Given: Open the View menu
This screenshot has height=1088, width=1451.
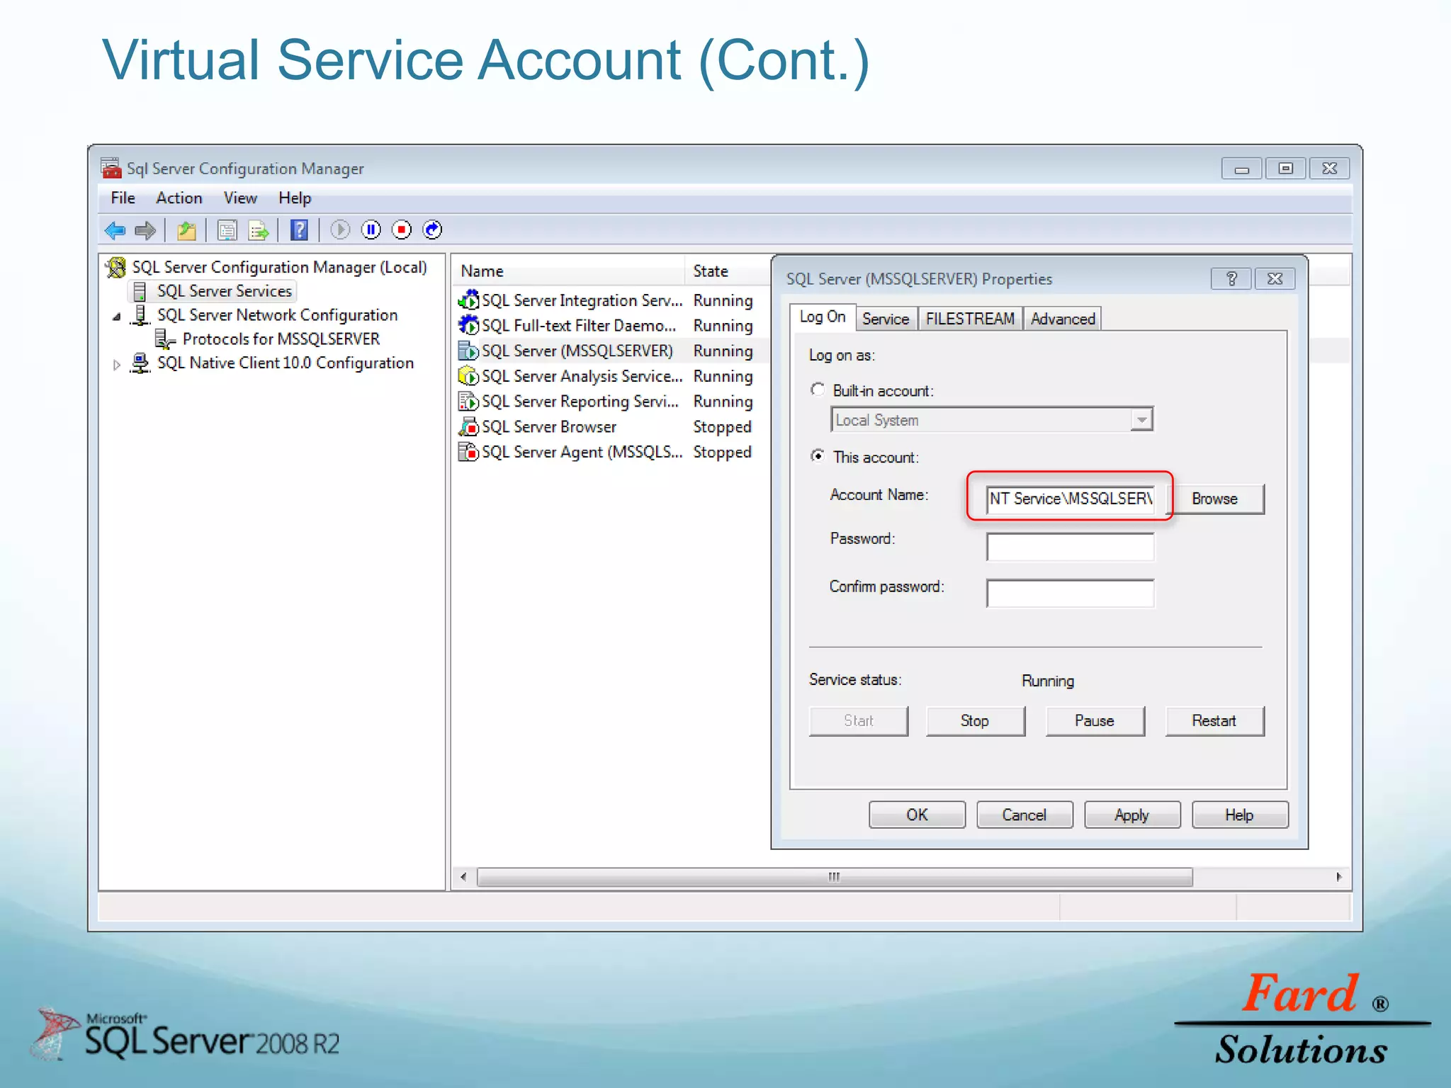Looking at the screenshot, I should click(x=240, y=198).
